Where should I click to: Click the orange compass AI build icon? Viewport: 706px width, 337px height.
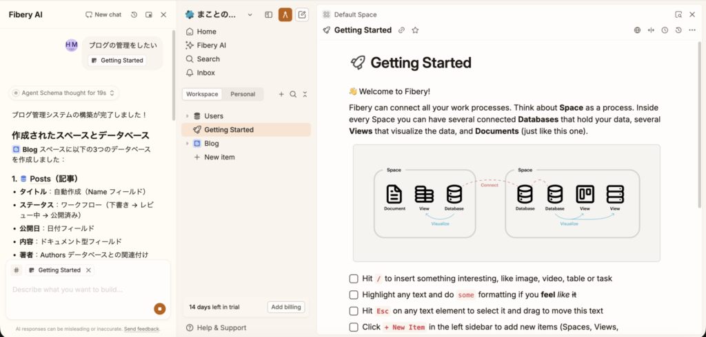[285, 15]
